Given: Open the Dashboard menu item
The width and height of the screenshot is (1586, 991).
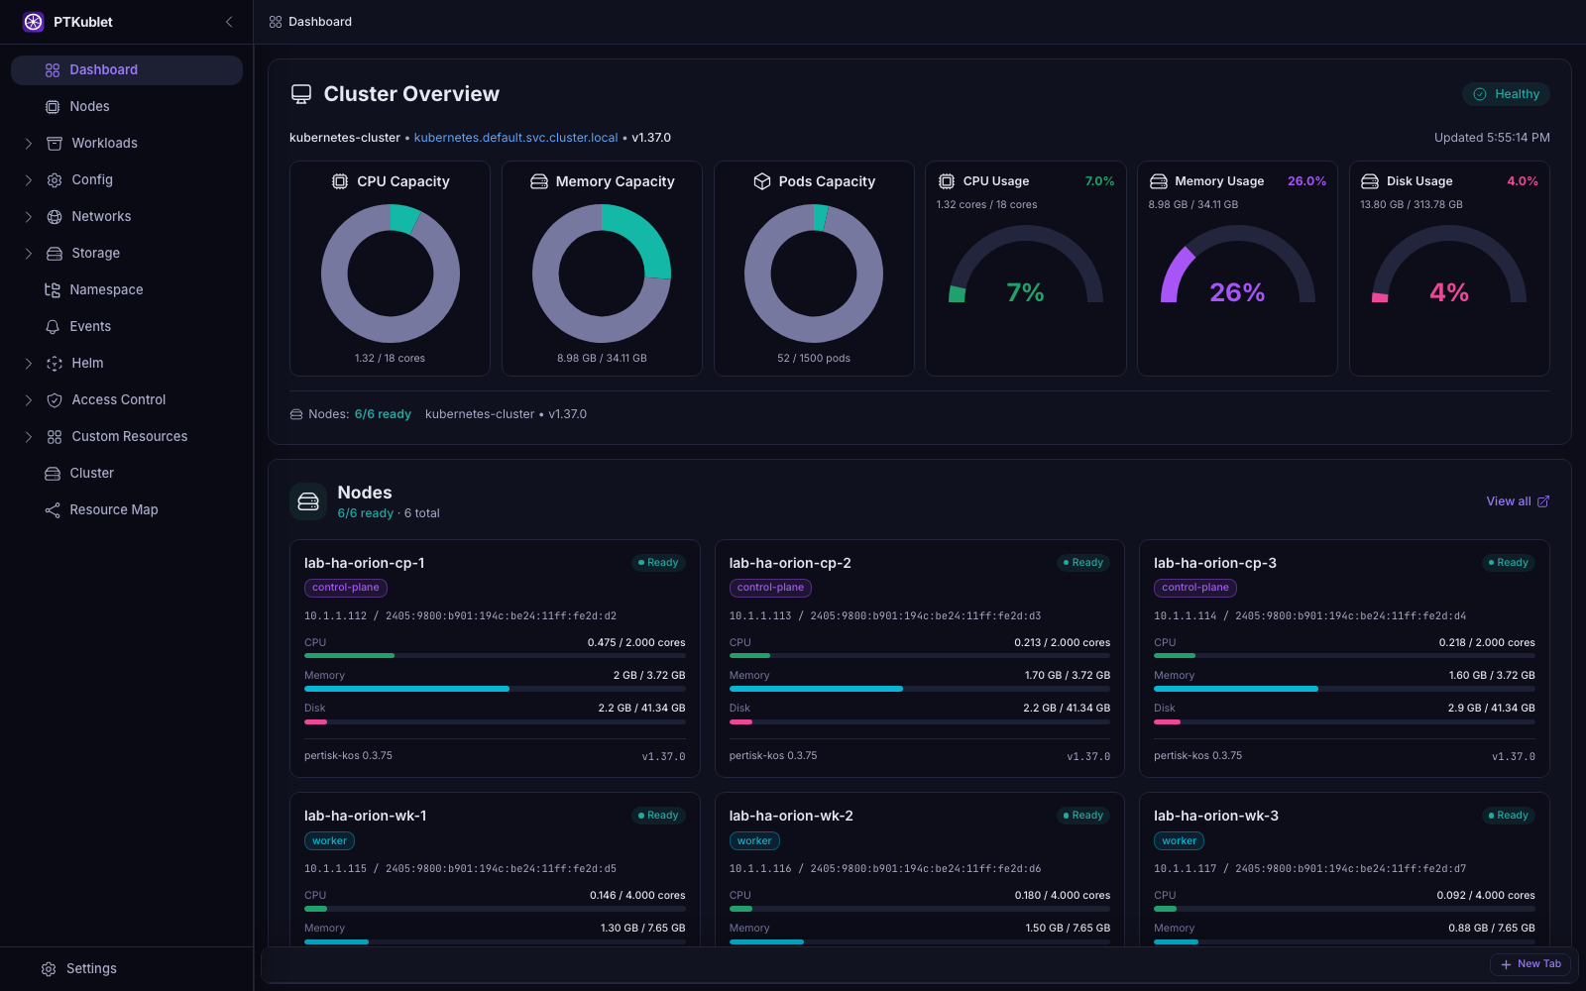Looking at the screenshot, I should 127,70.
